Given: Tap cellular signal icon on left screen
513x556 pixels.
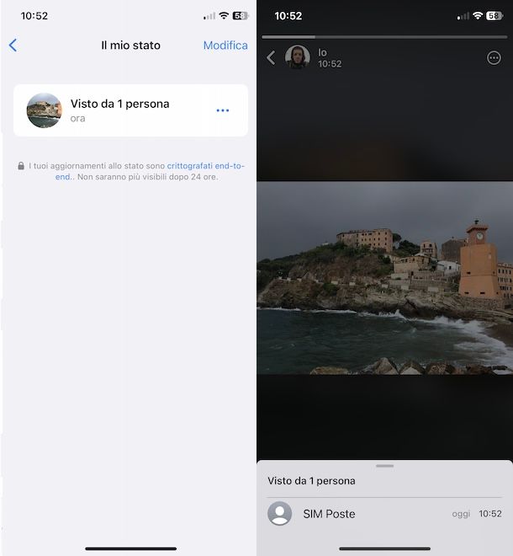Looking at the screenshot, I should (209, 16).
